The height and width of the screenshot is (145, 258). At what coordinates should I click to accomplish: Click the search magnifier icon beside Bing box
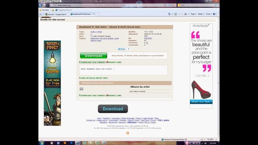[216, 5]
